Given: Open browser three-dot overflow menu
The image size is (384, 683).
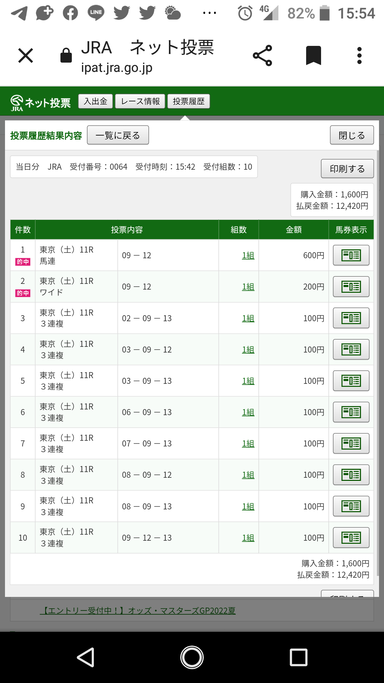Looking at the screenshot, I should tap(359, 55).
